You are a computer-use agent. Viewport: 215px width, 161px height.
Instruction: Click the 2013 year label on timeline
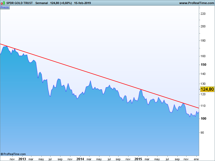coord(22,159)
